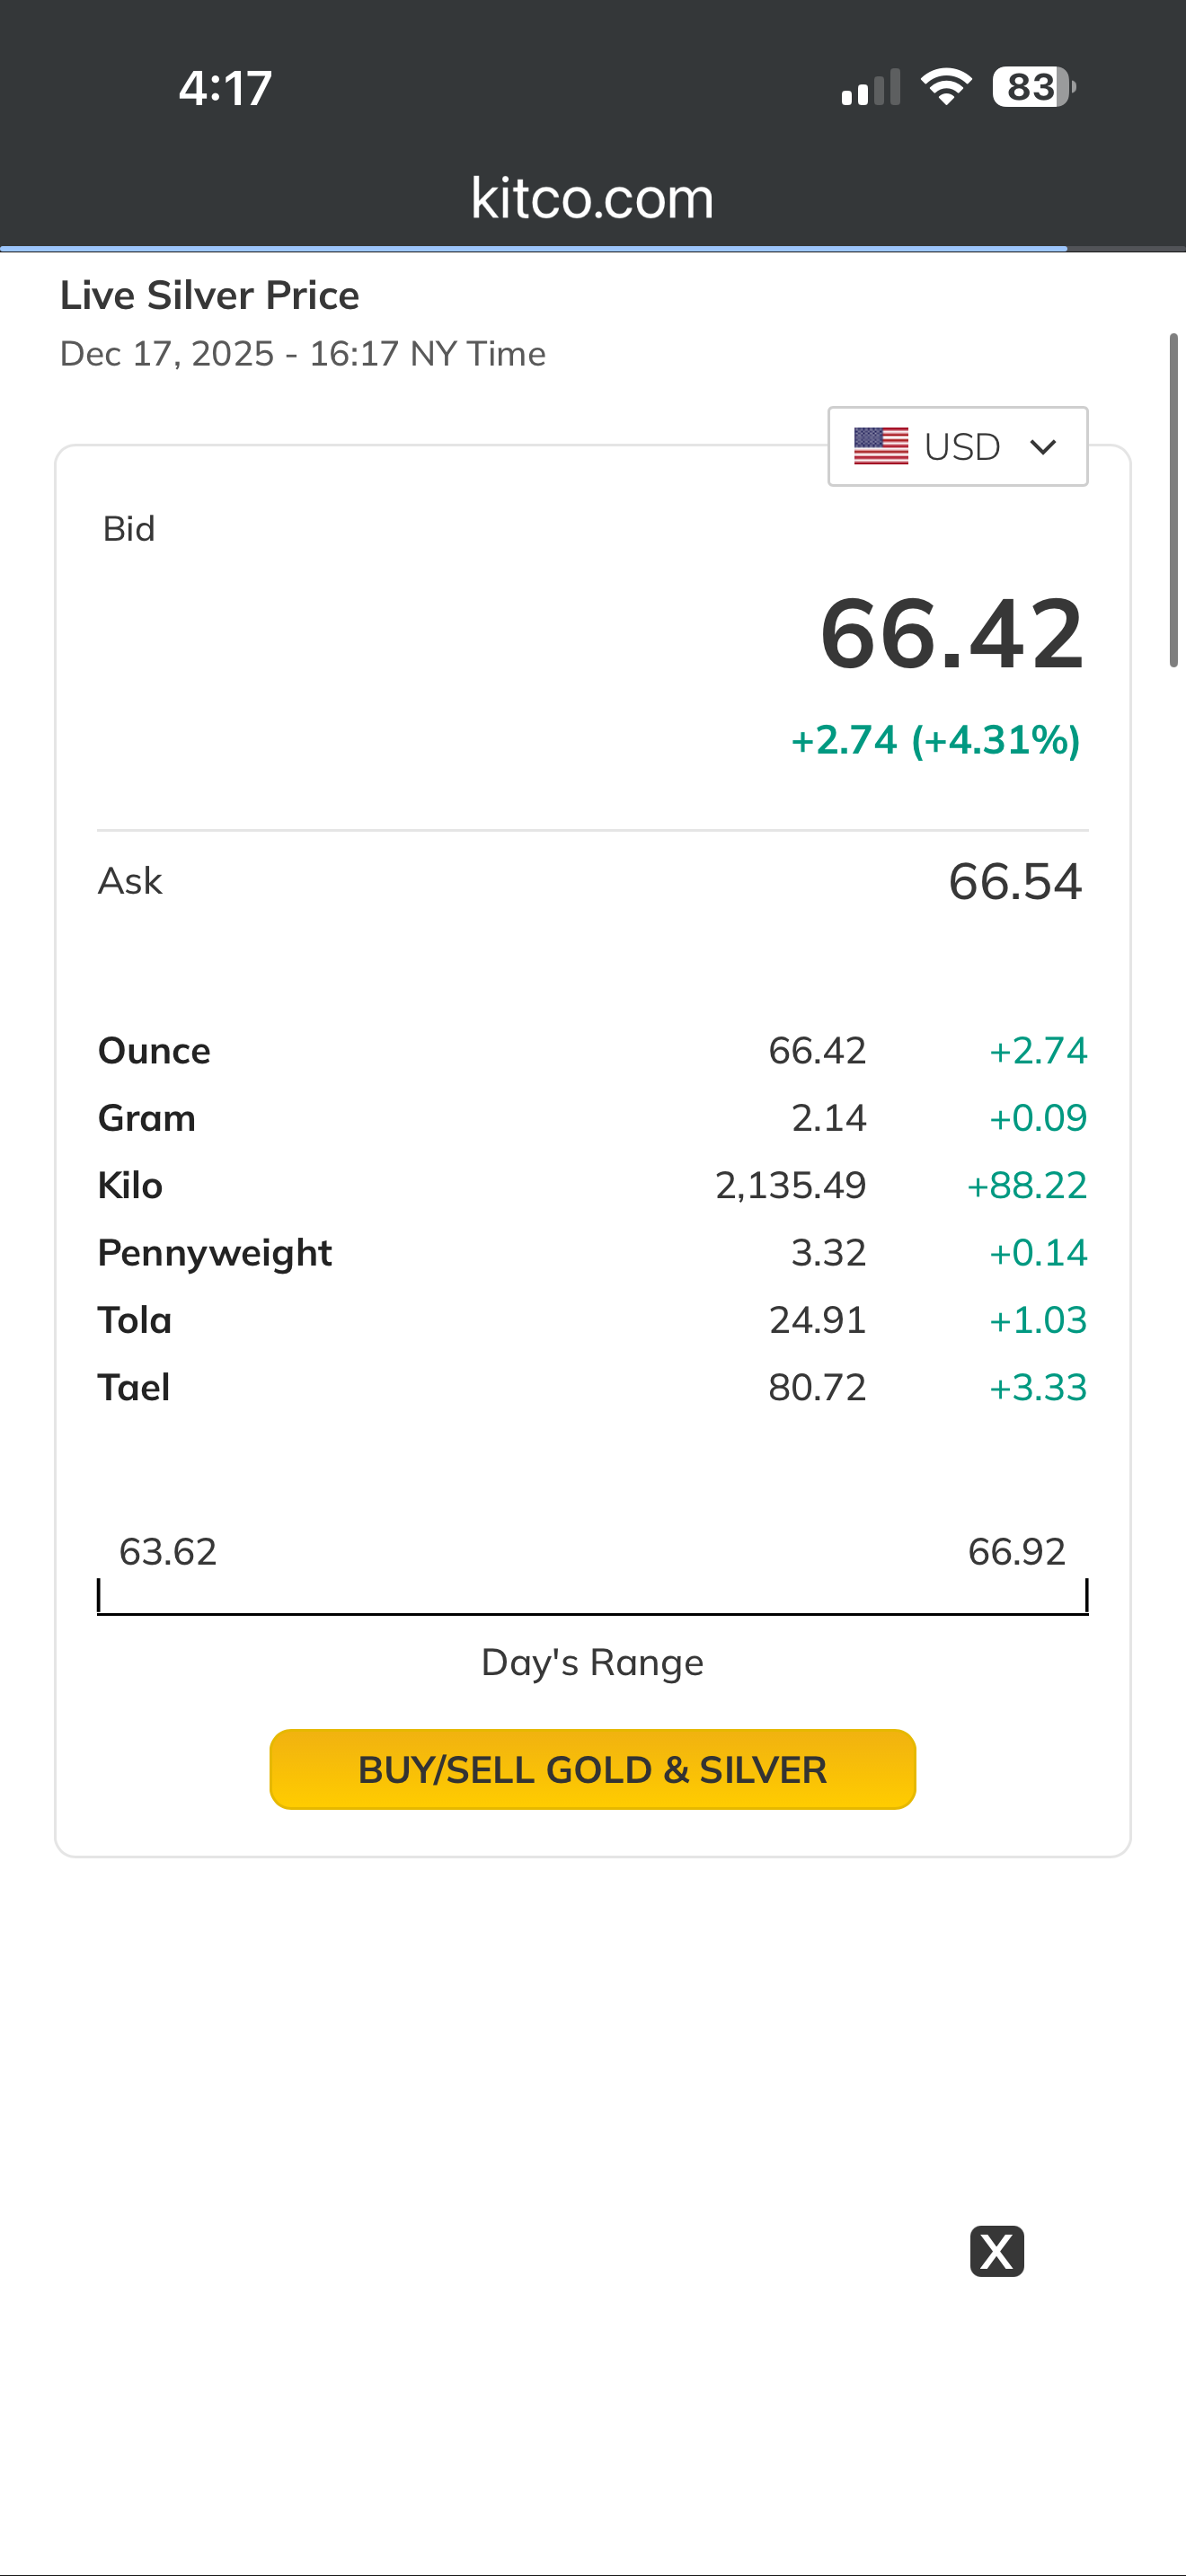Select the Tola price row
The height and width of the screenshot is (2576, 1186).
[592, 1320]
